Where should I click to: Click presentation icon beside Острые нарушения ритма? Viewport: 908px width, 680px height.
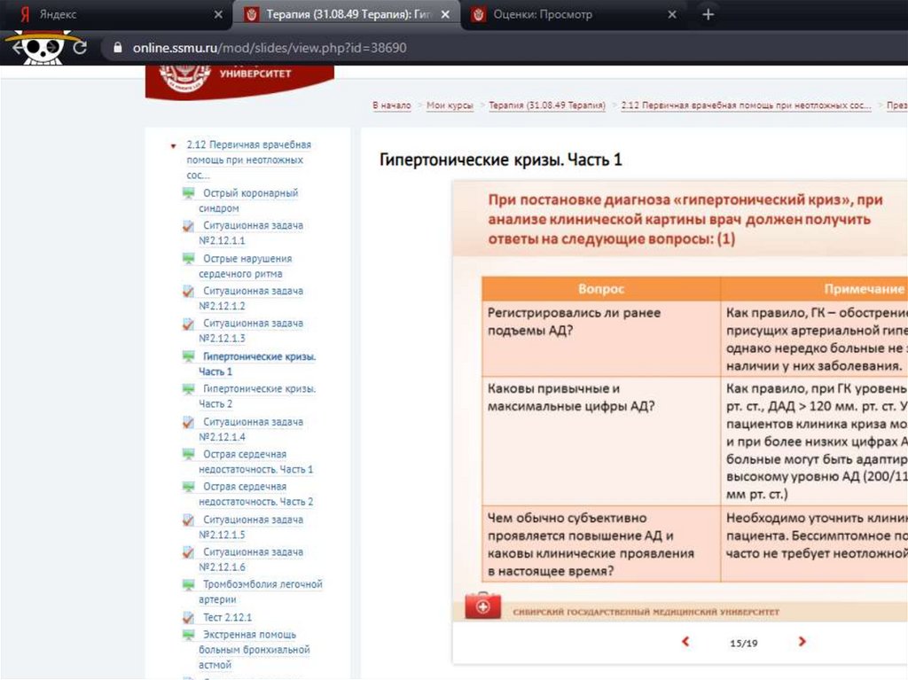pos(188,258)
